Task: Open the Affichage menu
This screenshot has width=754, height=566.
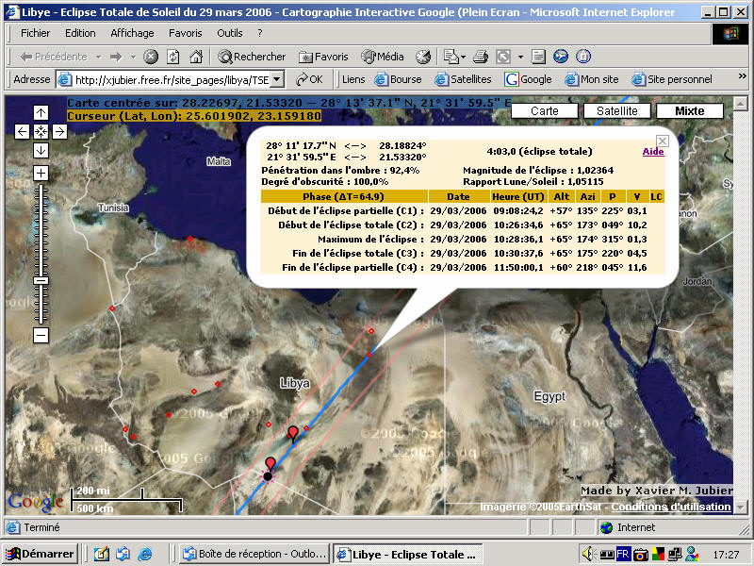Action: (x=132, y=33)
